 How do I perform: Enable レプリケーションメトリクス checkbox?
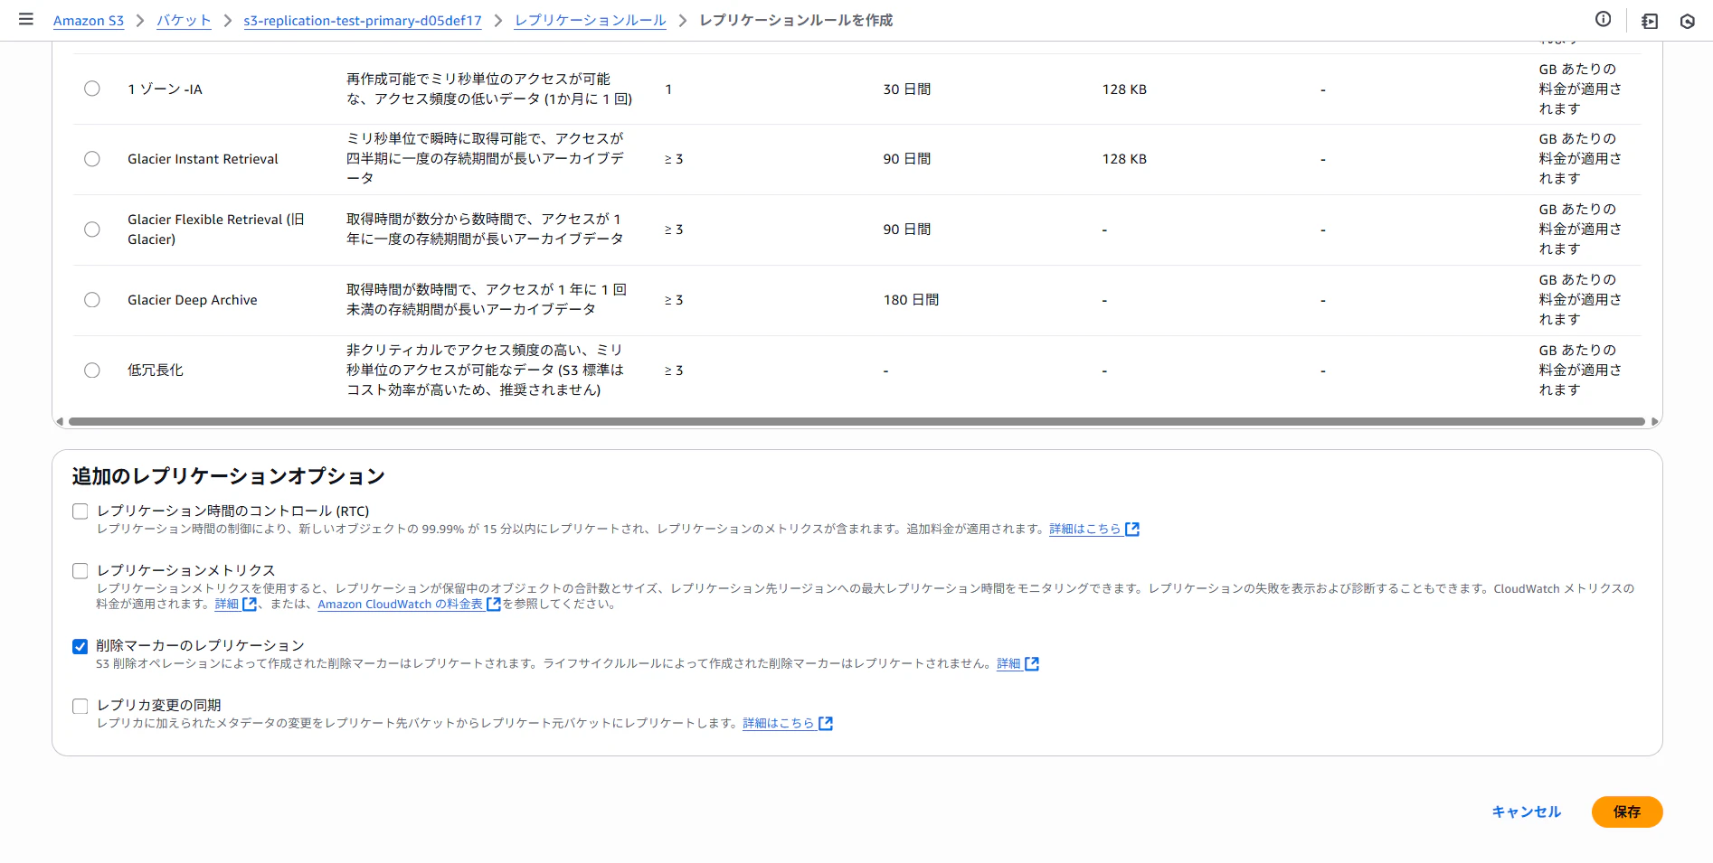tap(80, 570)
